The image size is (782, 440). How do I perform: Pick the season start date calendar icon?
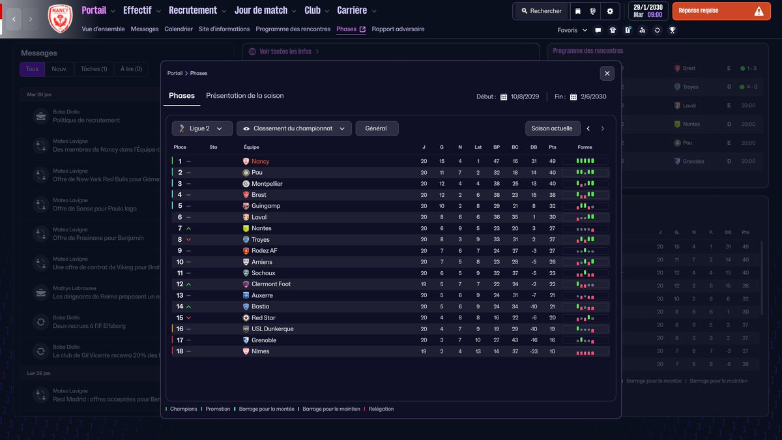[x=504, y=96]
